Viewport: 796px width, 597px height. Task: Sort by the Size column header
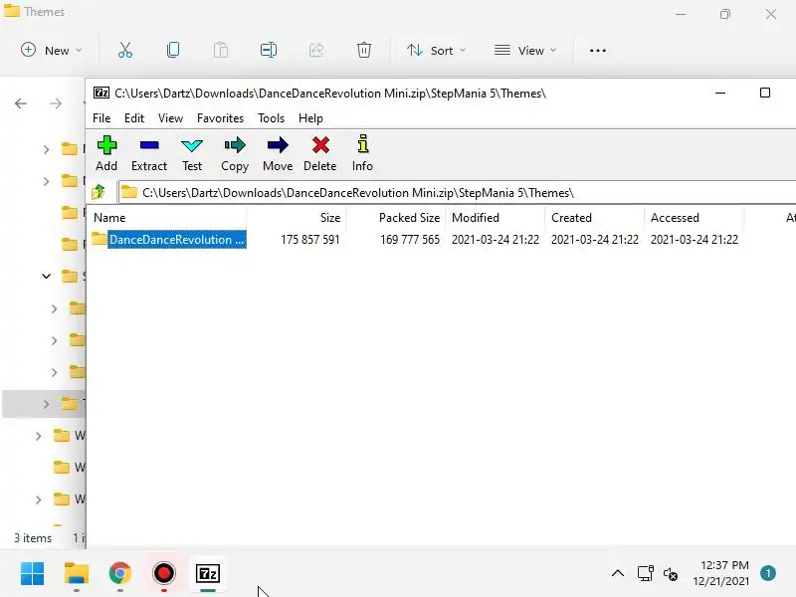click(296, 218)
